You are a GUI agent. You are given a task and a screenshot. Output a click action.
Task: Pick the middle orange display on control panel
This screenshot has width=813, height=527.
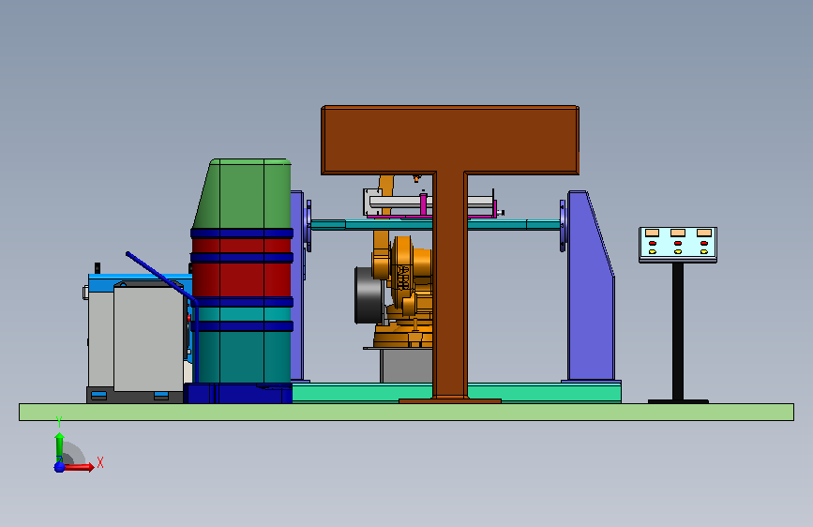[x=678, y=233]
